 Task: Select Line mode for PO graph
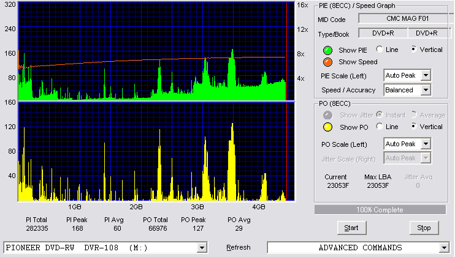tap(379, 126)
